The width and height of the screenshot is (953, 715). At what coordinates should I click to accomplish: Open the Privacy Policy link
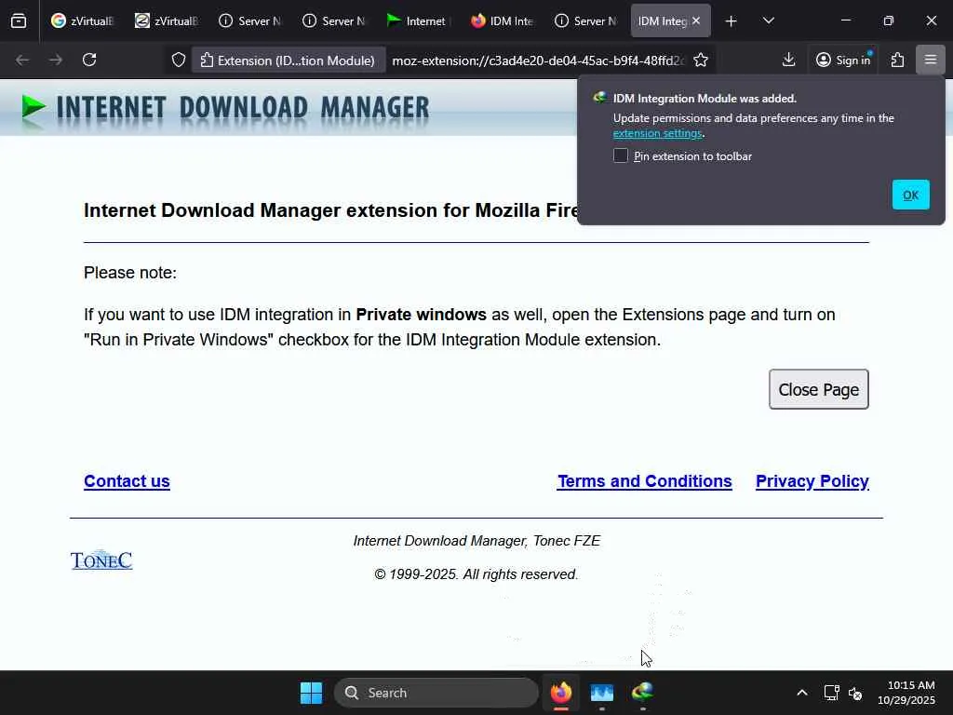812,481
